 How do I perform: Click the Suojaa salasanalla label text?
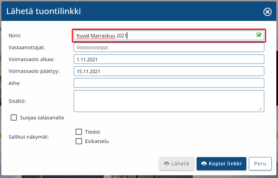point(42,118)
